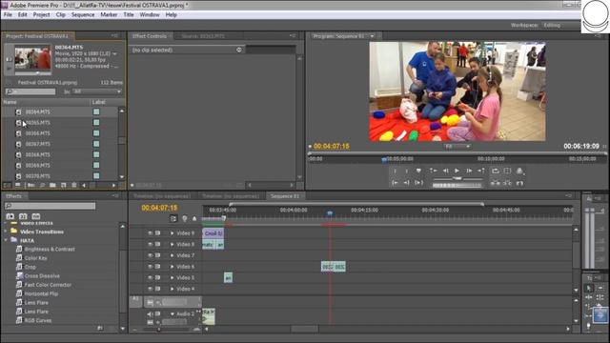This screenshot has height=343, width=610.
Task: Open the Trim monitor
Action: [x=519, y=183]
